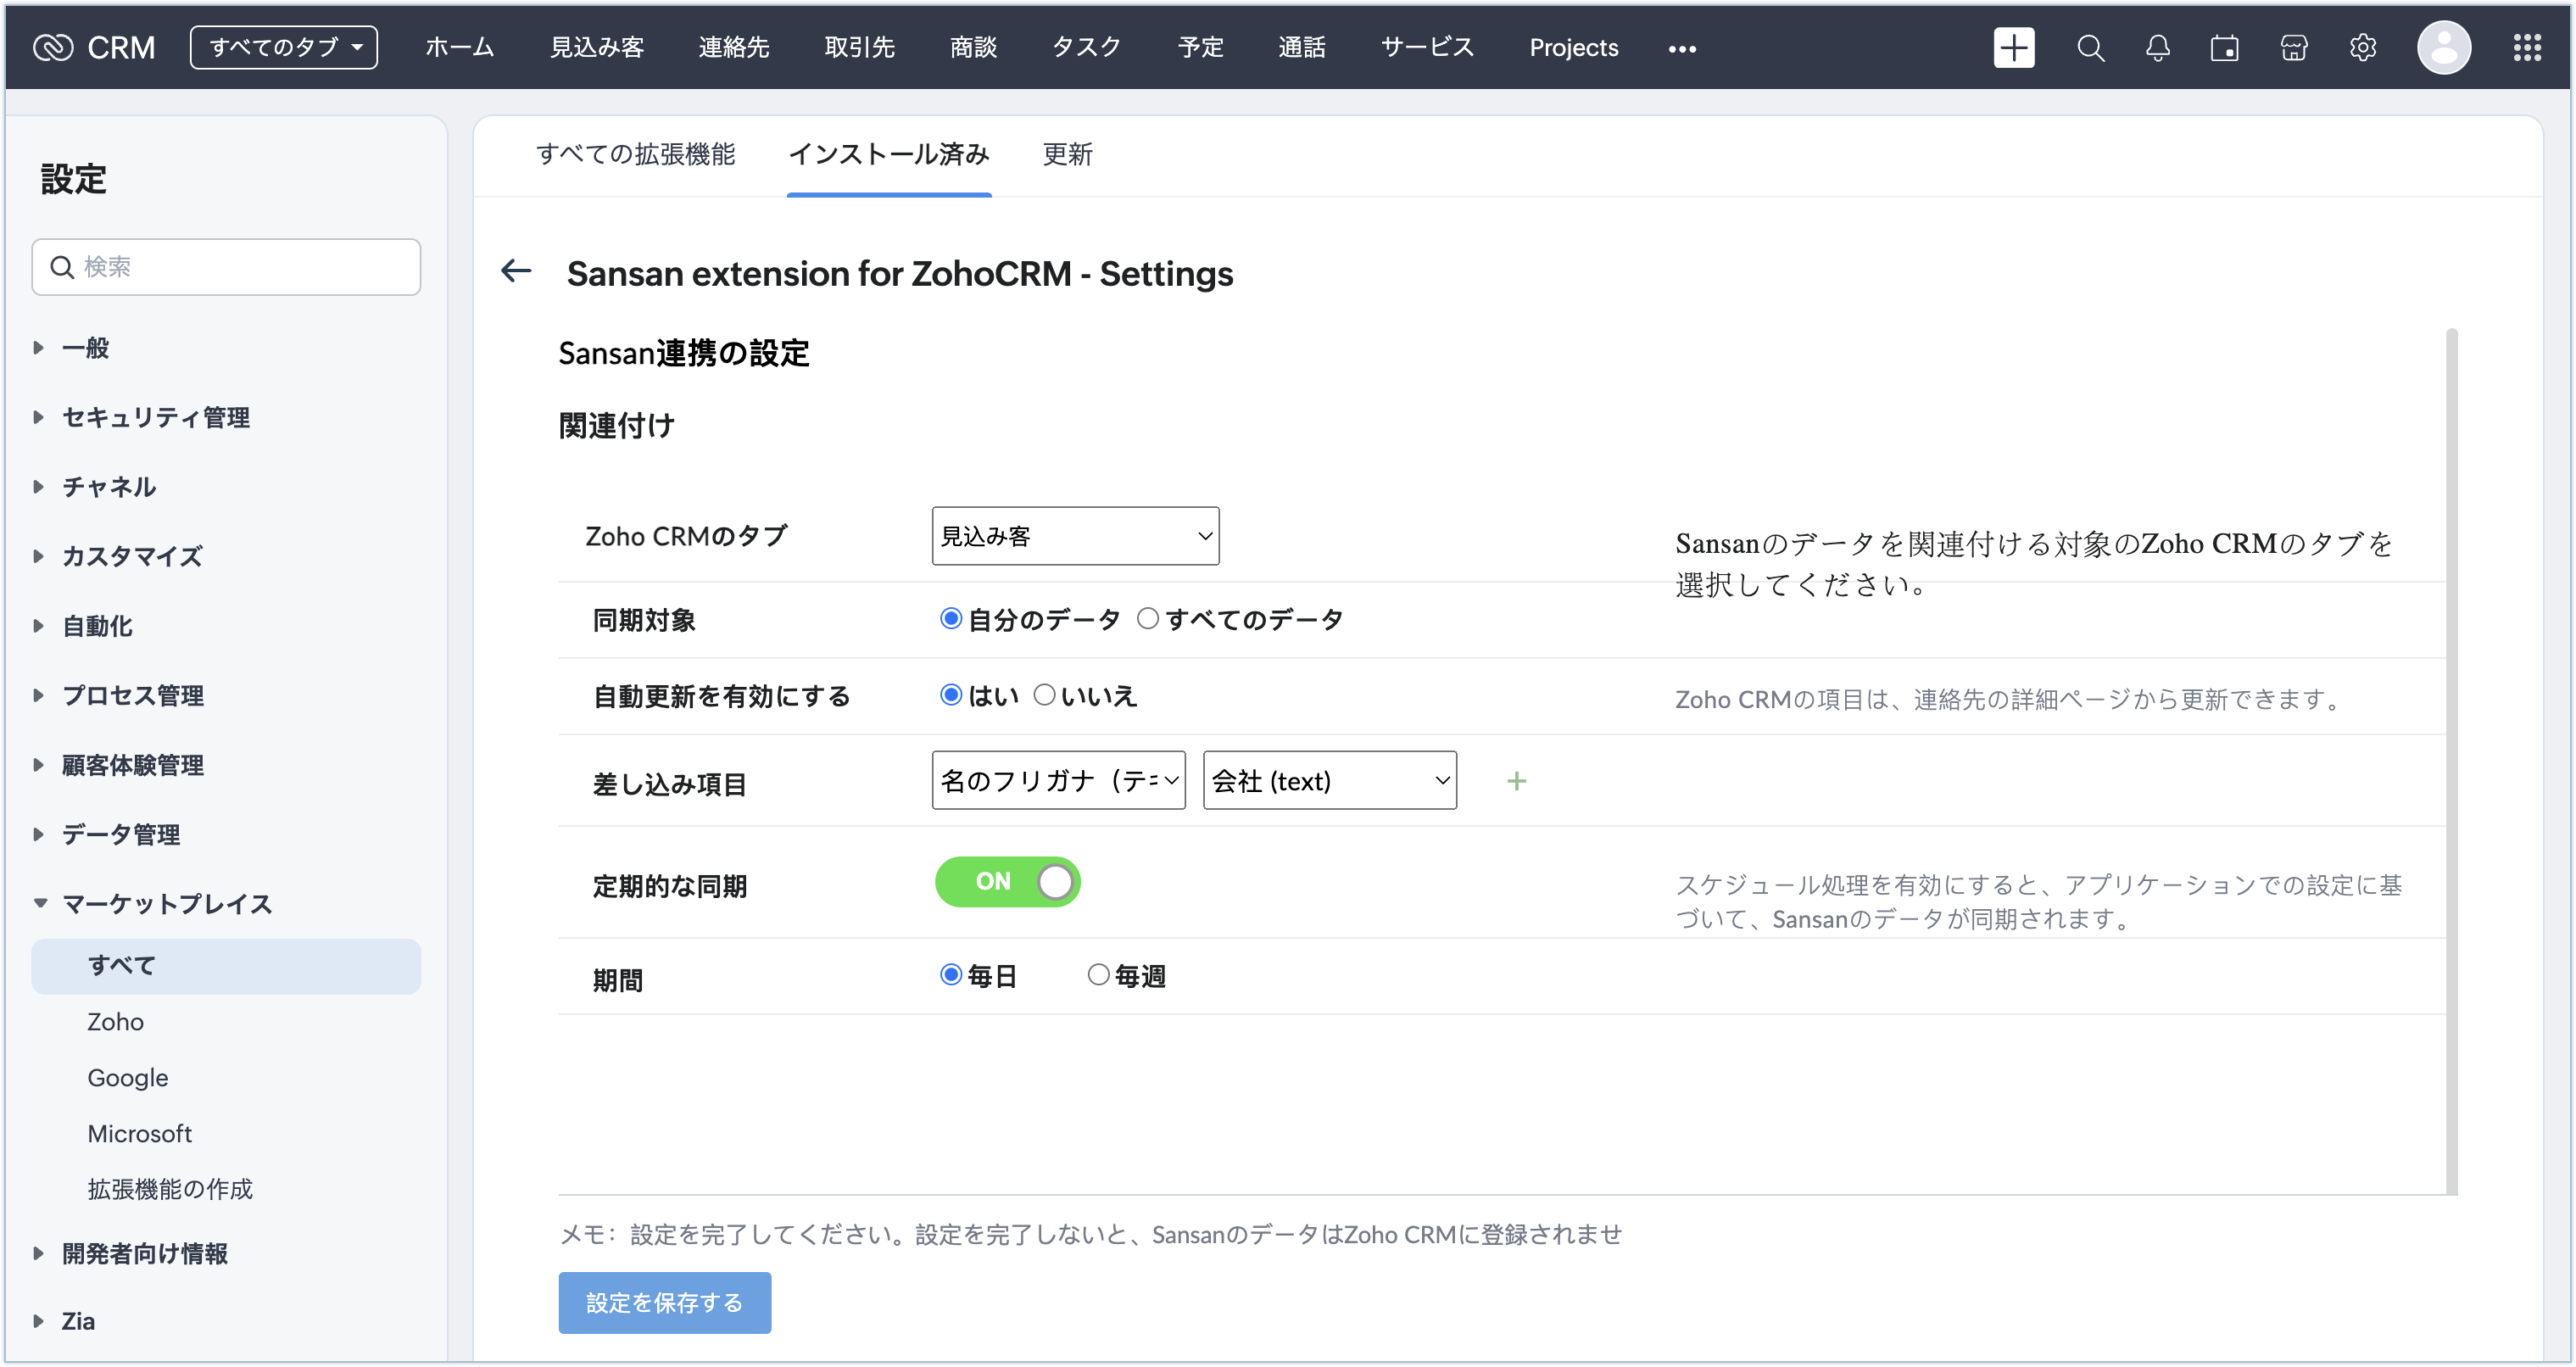Select the 毎週 period radio button

[x=1098, y=975]
